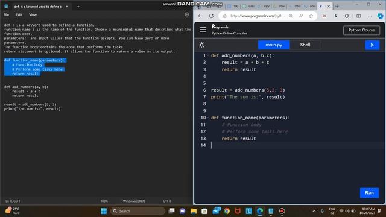Open Google Chrome from taskbar
Screen dimensions: 386x217
click(227, 211)
